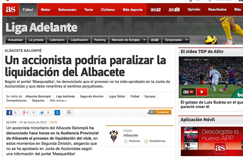The width and height of the screenshot is (243, 159).
Task: Open the top video thumbnail
Action: pos(211,77)
